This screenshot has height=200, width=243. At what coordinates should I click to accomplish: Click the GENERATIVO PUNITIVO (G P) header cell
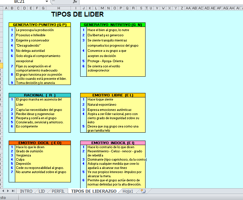[x=40, y=25]
